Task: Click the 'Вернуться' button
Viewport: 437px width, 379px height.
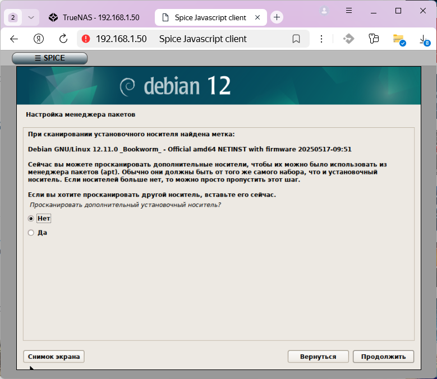Action: tap(318, 357)
